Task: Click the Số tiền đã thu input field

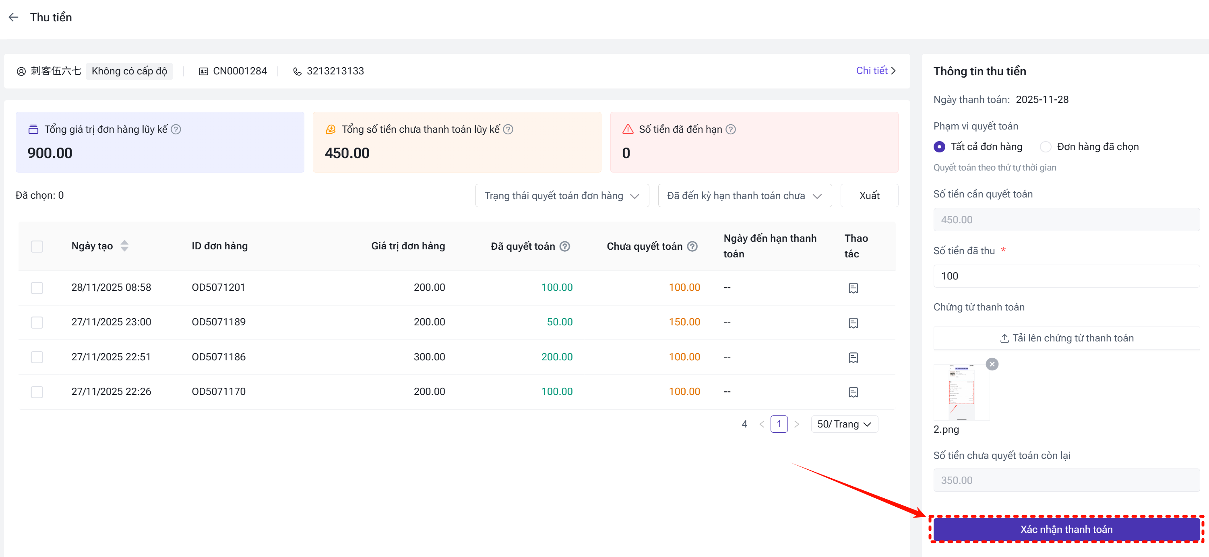Action: point(1066,276)
